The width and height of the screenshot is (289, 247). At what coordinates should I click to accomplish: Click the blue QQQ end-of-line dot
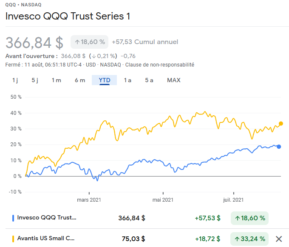279,147
